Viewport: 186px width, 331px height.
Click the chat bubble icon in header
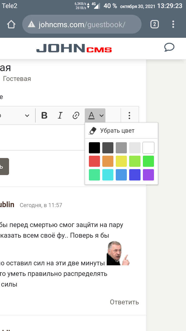[x=169, y=47]
